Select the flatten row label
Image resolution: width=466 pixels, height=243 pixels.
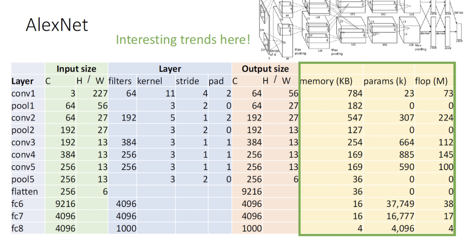click(x=25, y=191)
